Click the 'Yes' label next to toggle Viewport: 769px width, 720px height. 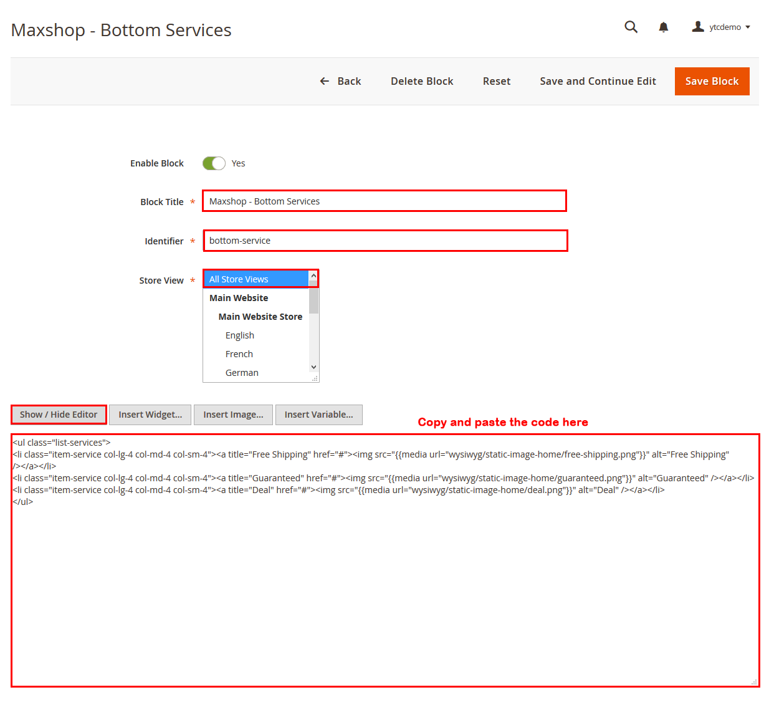tap(238, 163)
